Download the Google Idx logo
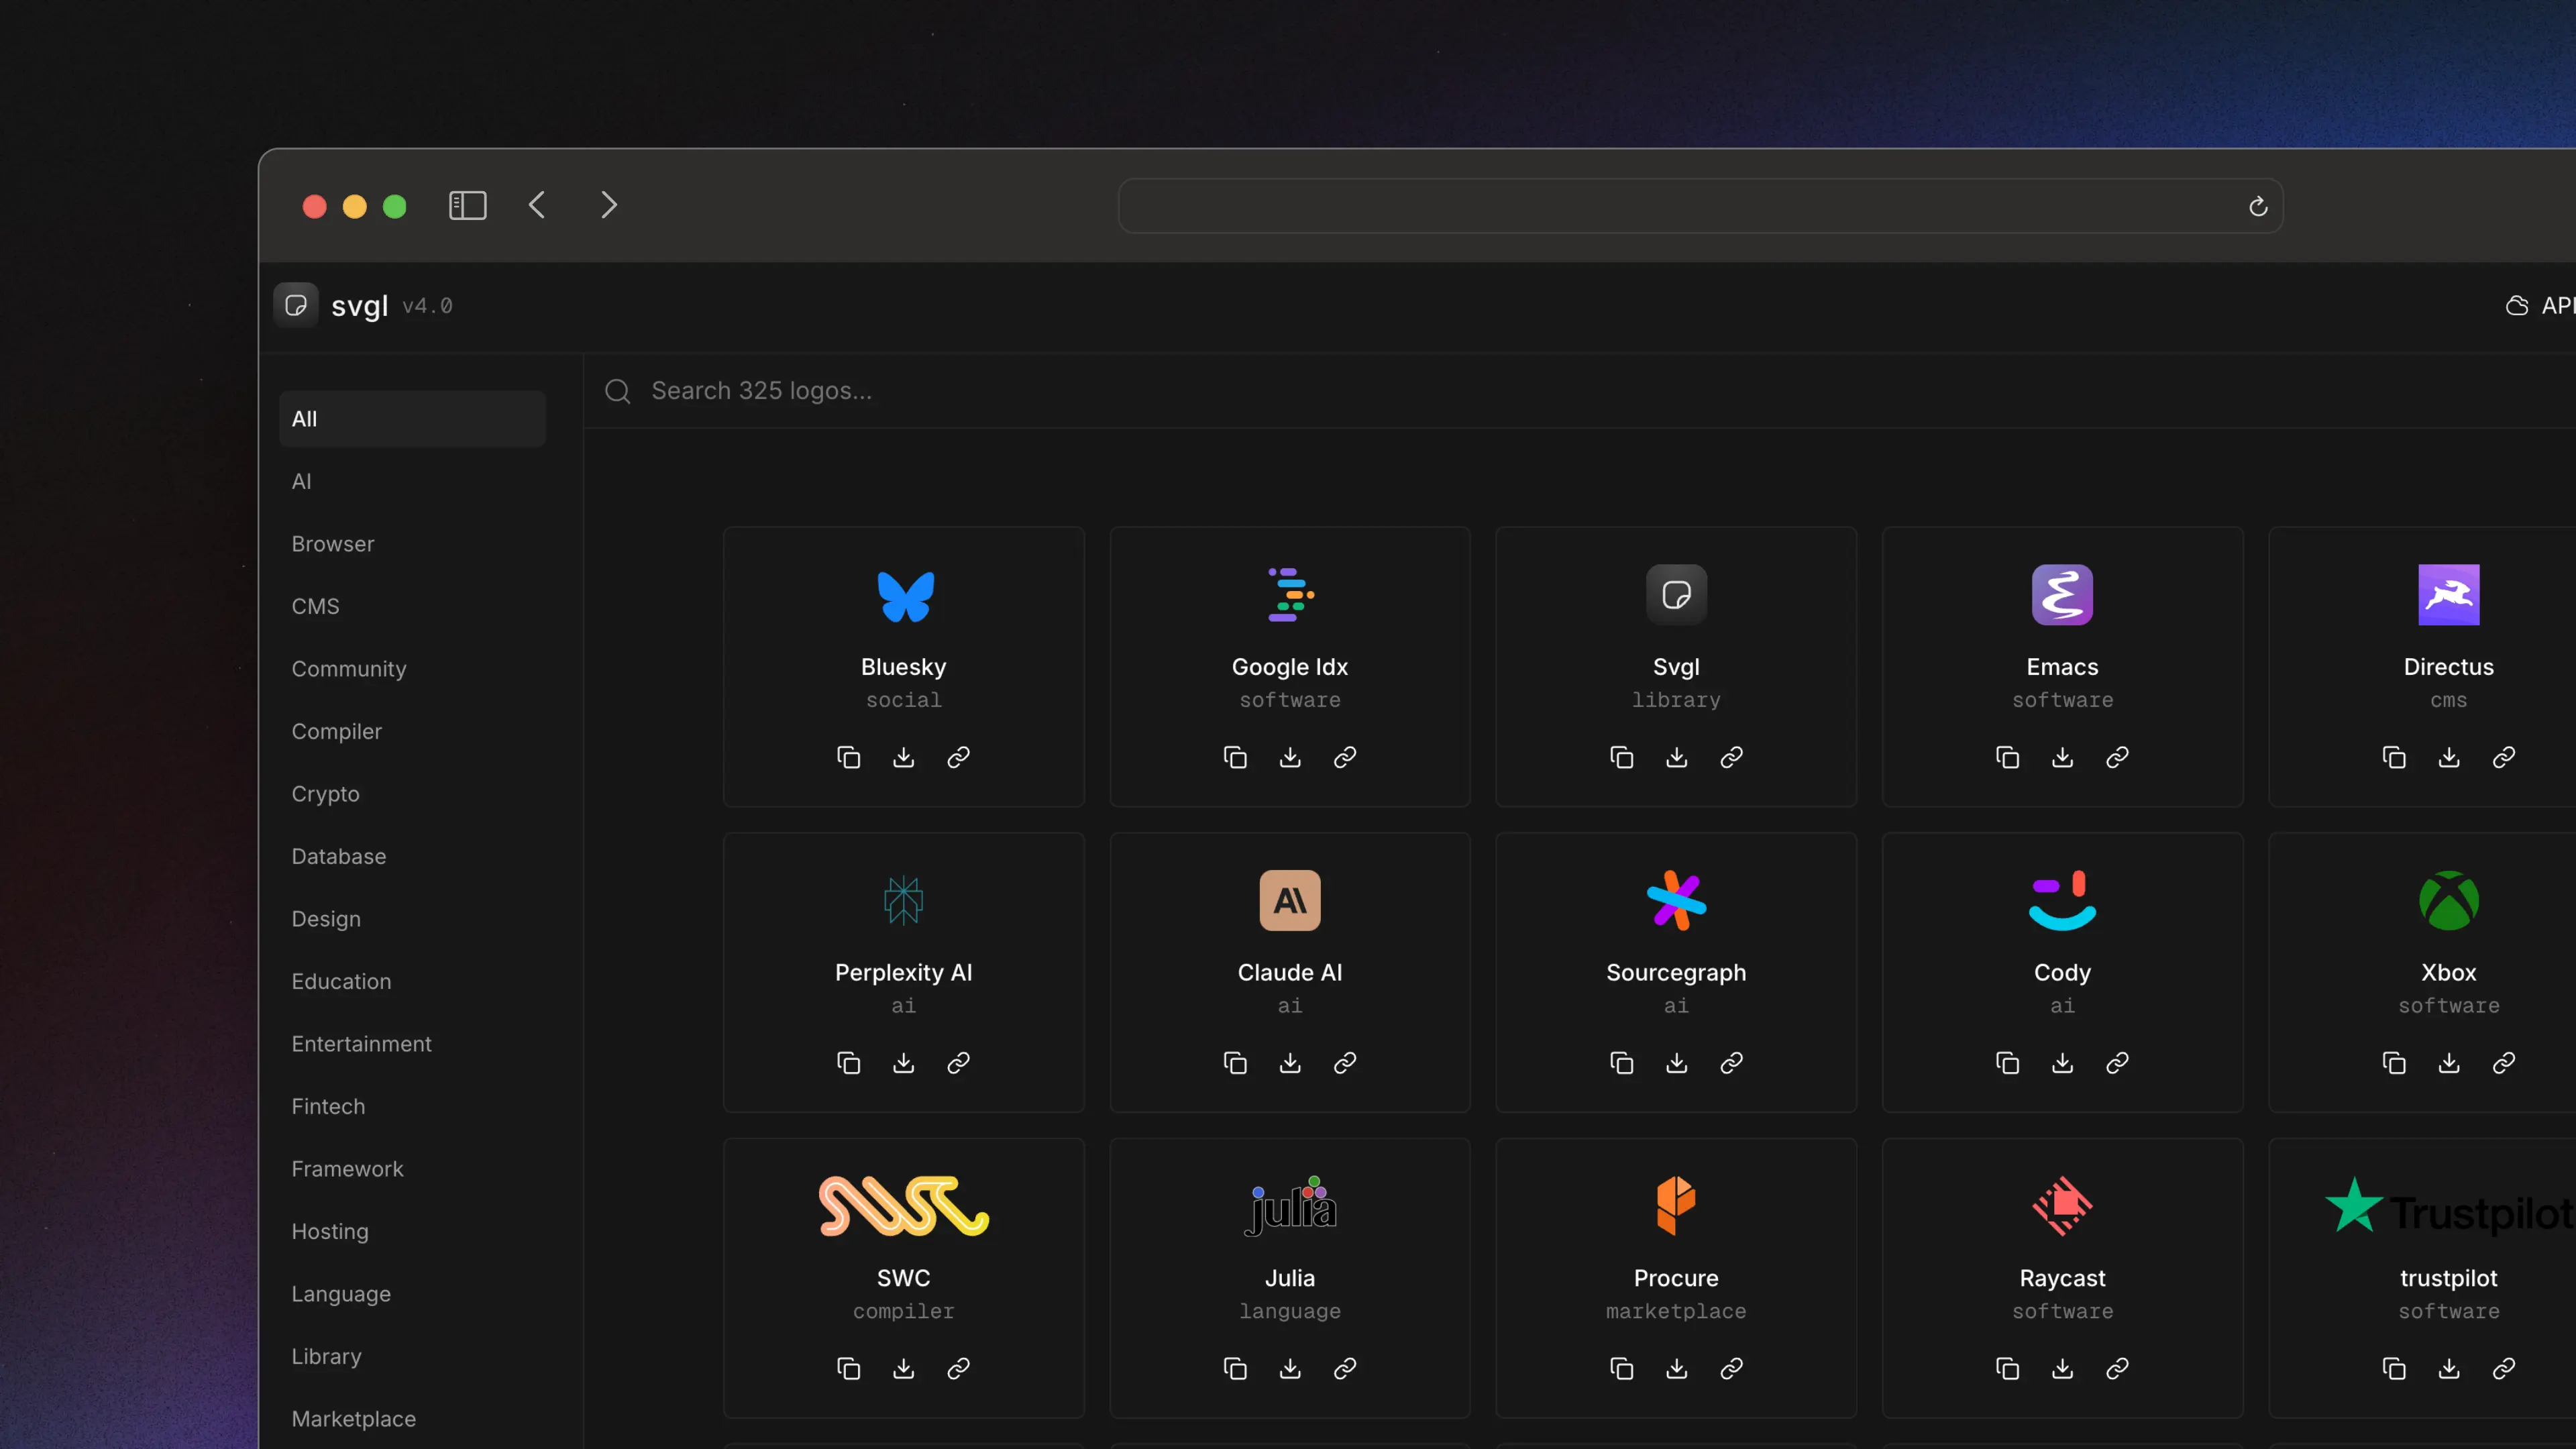 click(x=1289, y=757)
